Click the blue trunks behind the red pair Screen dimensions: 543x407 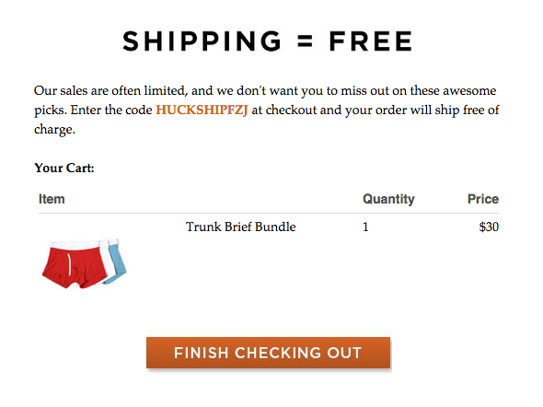pos(117,262)
